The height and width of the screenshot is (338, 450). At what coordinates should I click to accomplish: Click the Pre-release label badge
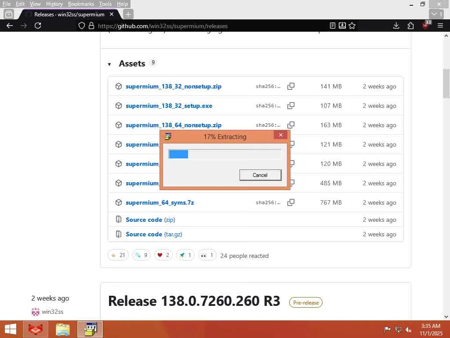306,302
